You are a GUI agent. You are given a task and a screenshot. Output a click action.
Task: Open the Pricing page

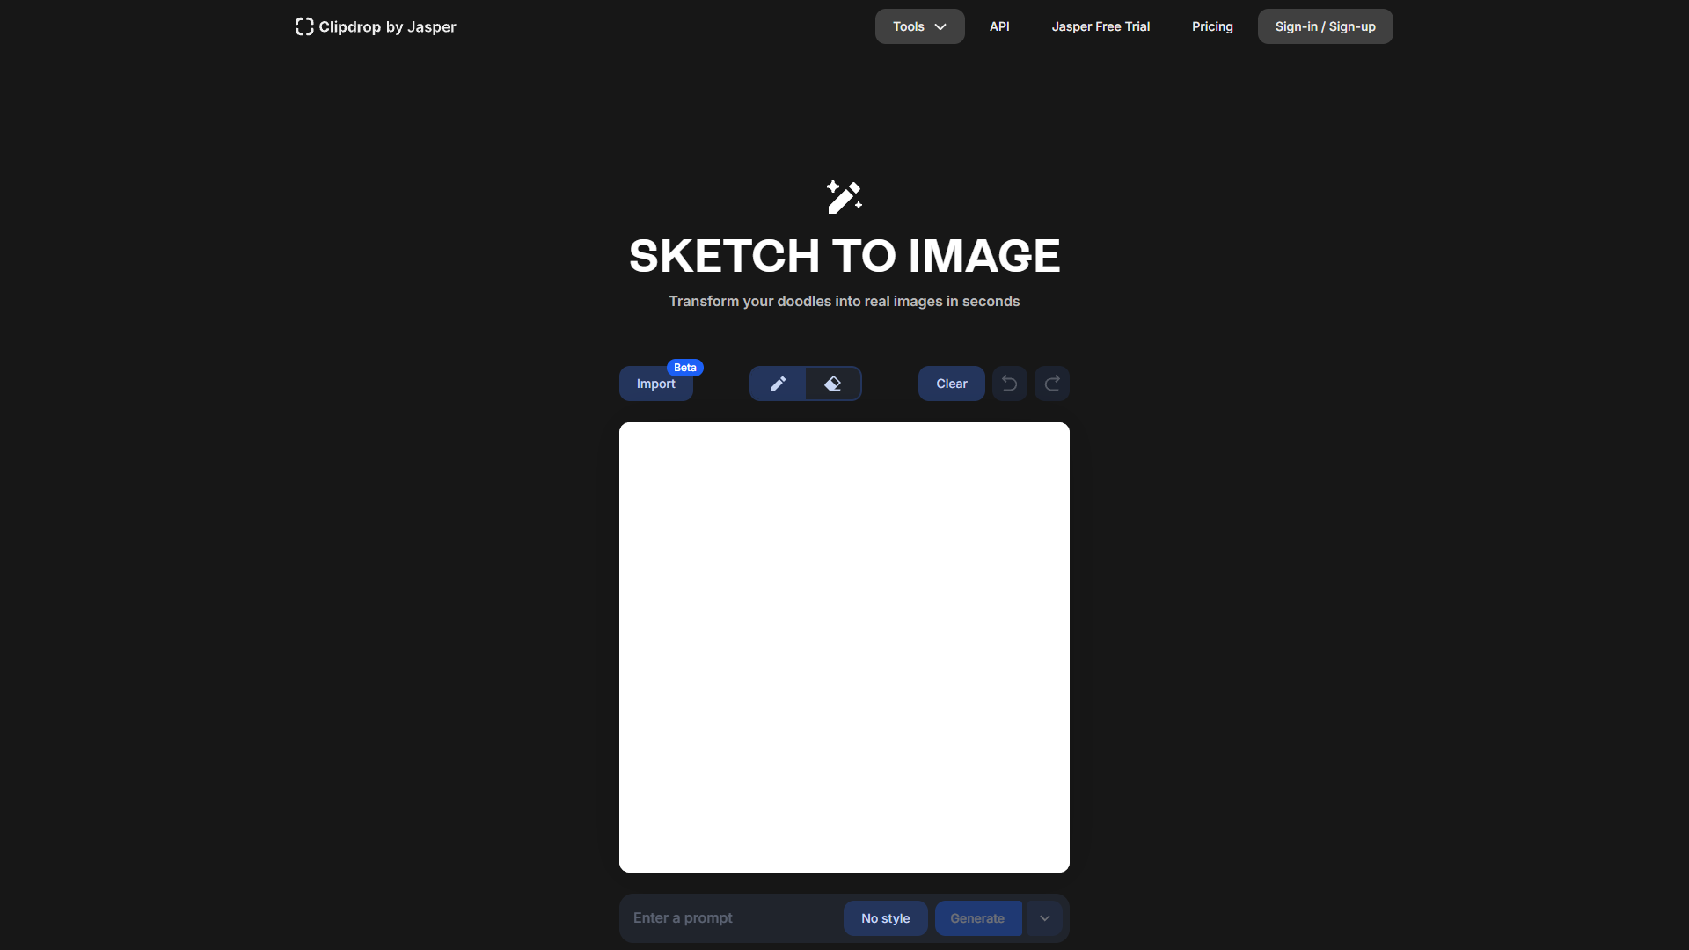pos(1212,26)
